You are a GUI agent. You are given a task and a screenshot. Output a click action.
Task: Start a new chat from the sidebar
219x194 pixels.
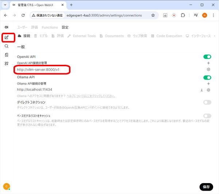(x=7, y=37)
